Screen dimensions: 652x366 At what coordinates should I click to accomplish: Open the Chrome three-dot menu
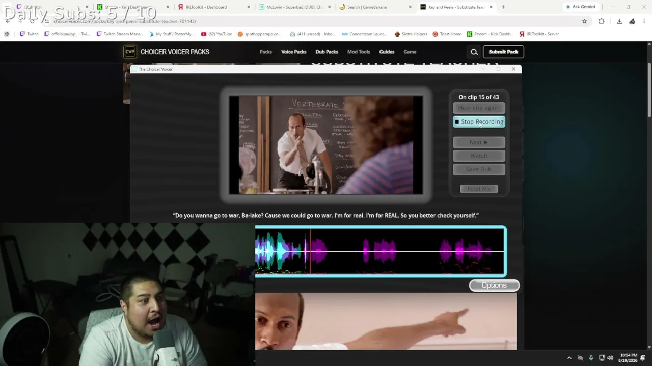point(644,21)
